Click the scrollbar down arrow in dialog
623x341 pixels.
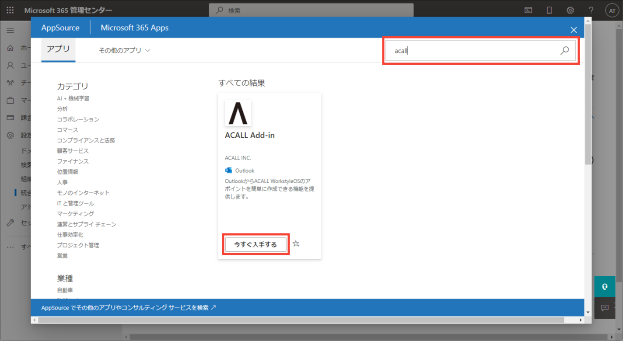[x=588, y=312]
